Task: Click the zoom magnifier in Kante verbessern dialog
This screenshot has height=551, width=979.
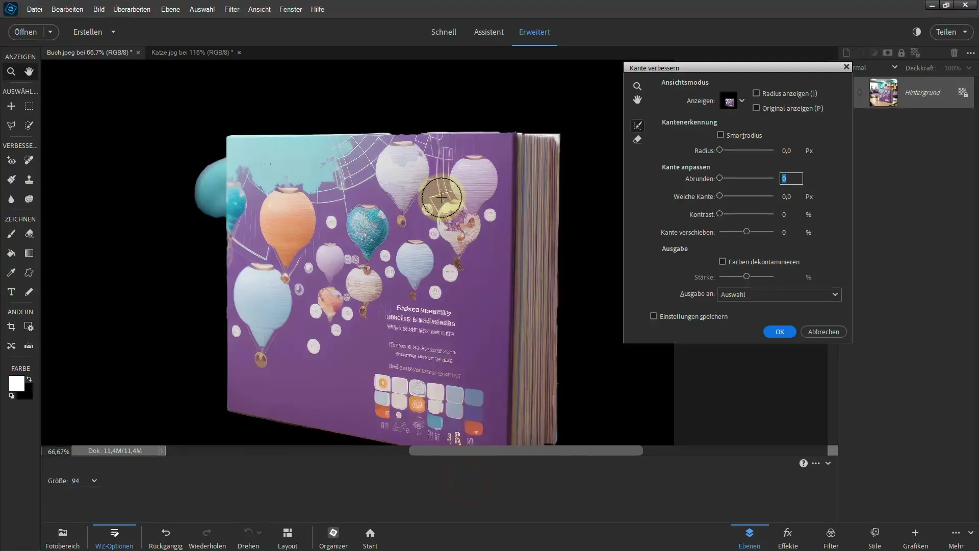Action: (x=637, y=86)
